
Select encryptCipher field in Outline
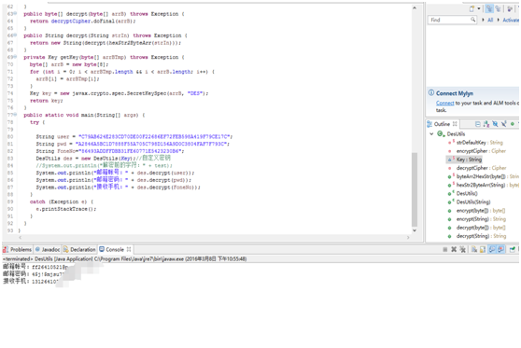click(x=477, y=151)
